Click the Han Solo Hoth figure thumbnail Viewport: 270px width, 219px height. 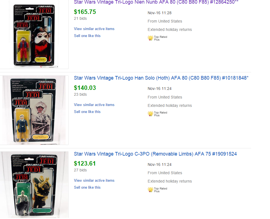pos(34,110)
